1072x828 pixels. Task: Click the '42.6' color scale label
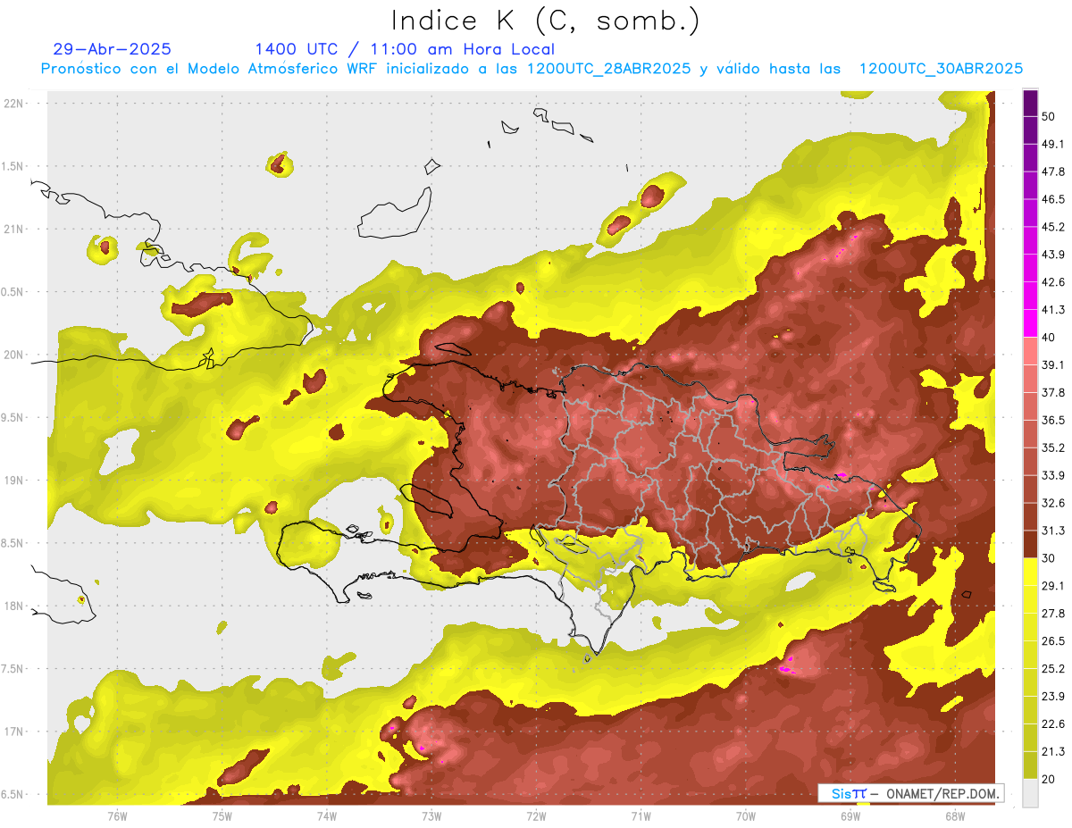click(x=1053, y=282)
